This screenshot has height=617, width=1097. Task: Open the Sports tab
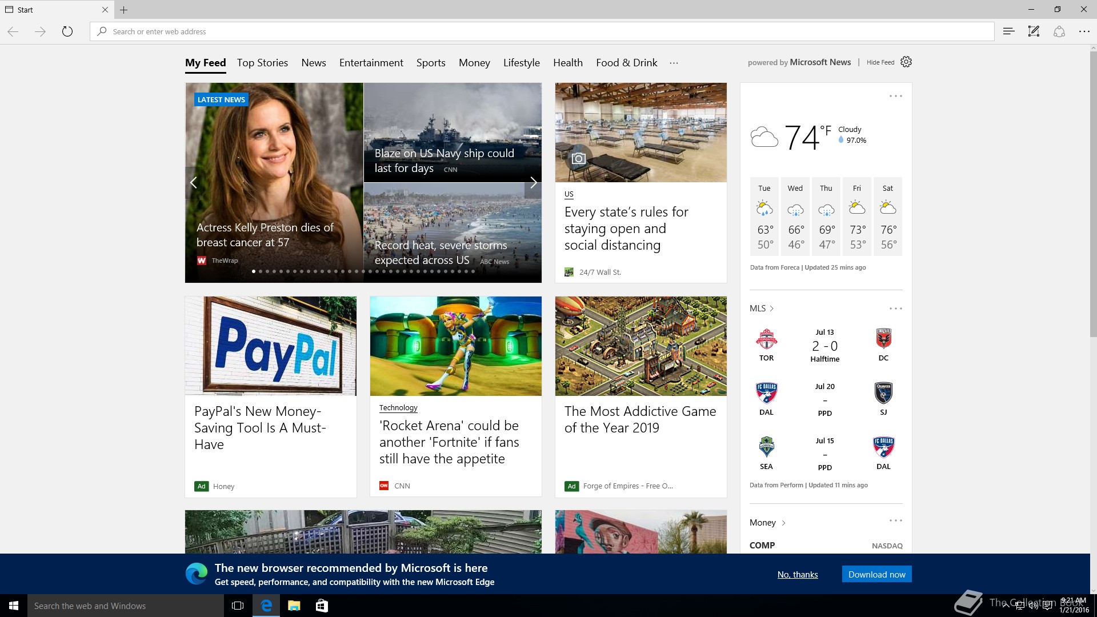(x=431, y=63)
